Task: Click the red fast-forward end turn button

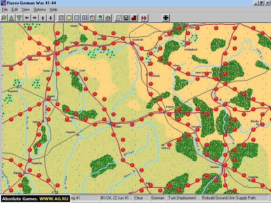Action: point(144,18)
